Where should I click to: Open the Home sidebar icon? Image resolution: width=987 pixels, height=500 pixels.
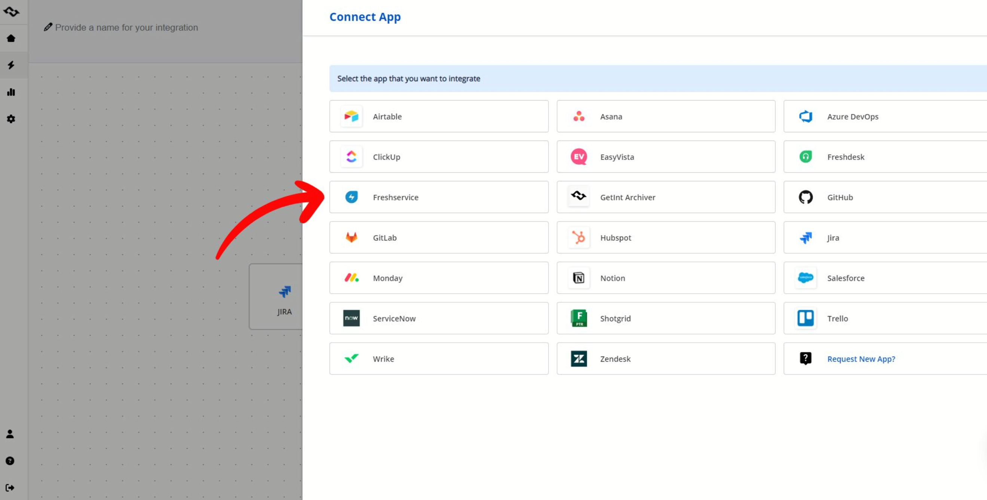pyautogui.click(x=11, y=38)
